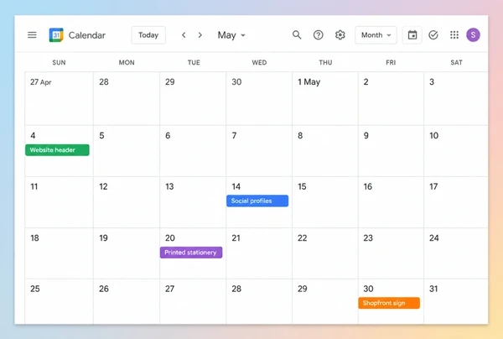
Task: Open the Shopfront sign event
Action: (389, 303)
